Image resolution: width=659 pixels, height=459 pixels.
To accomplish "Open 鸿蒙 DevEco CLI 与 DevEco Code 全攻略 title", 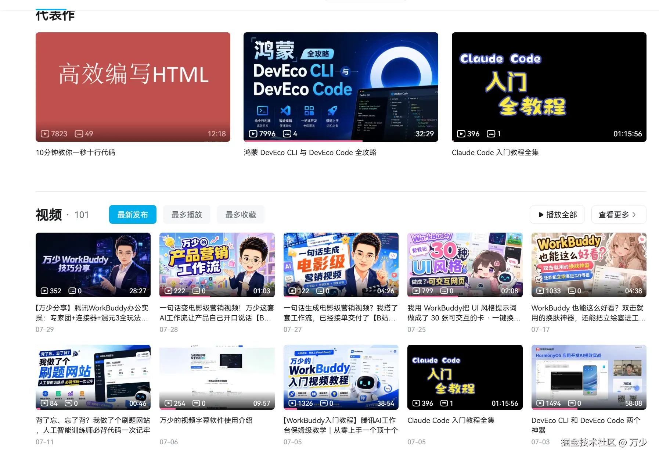I will pyautogui.click(x=310, y=153).
